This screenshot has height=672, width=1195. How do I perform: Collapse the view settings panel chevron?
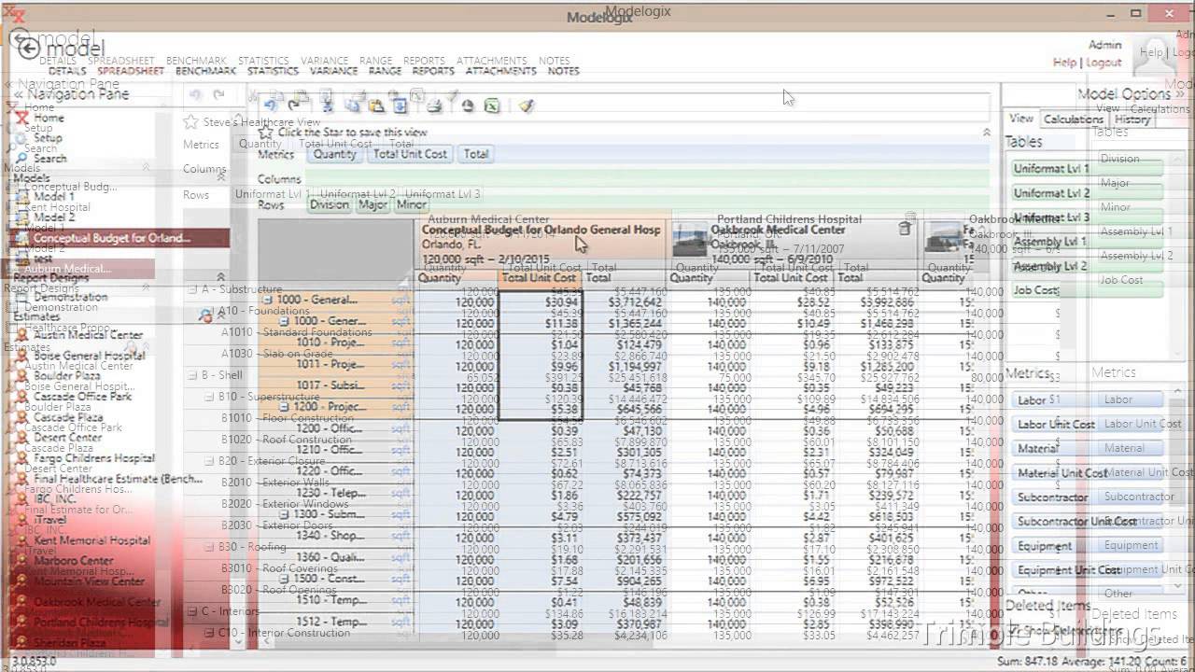coord(986,133)
